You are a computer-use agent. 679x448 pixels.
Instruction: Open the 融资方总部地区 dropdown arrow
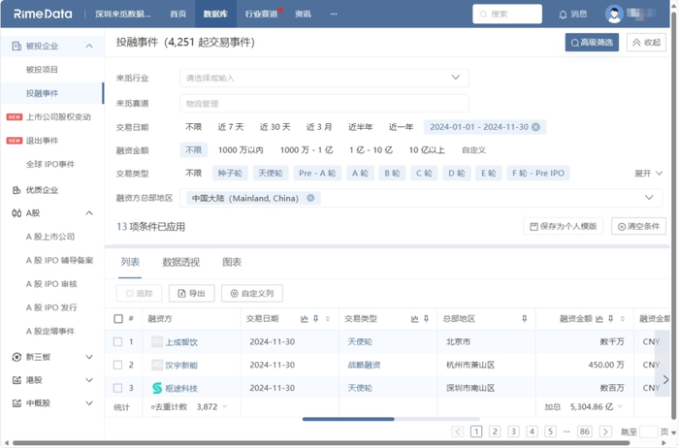(649, 198)
